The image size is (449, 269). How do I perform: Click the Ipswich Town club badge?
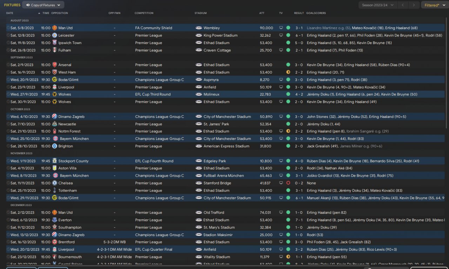[x=54, y=43]
